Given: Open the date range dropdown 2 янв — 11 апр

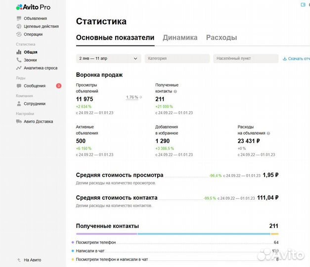Looking at the screenshot, I should pos(109,58).
